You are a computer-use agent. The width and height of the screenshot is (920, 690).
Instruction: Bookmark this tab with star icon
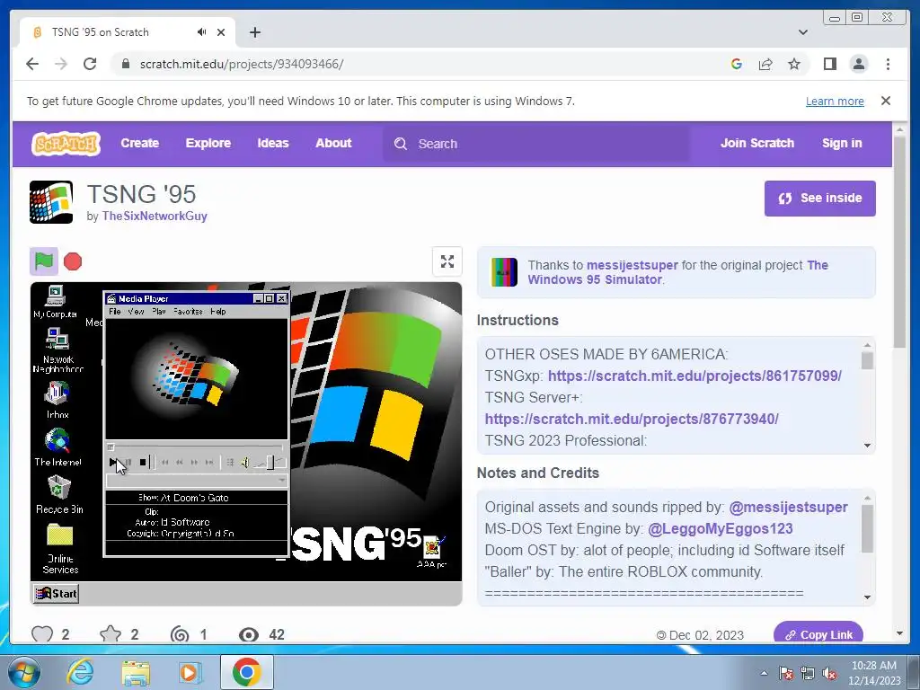tap(794, 64)
